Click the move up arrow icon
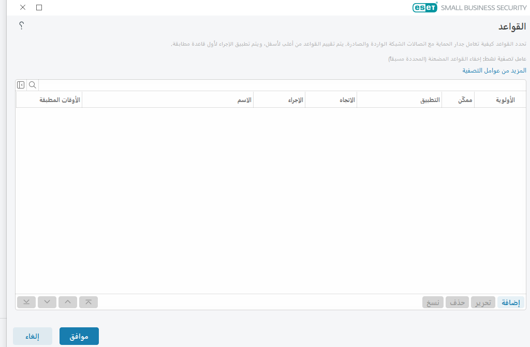Viewport: 530px width, 347px height. point(67,302)
